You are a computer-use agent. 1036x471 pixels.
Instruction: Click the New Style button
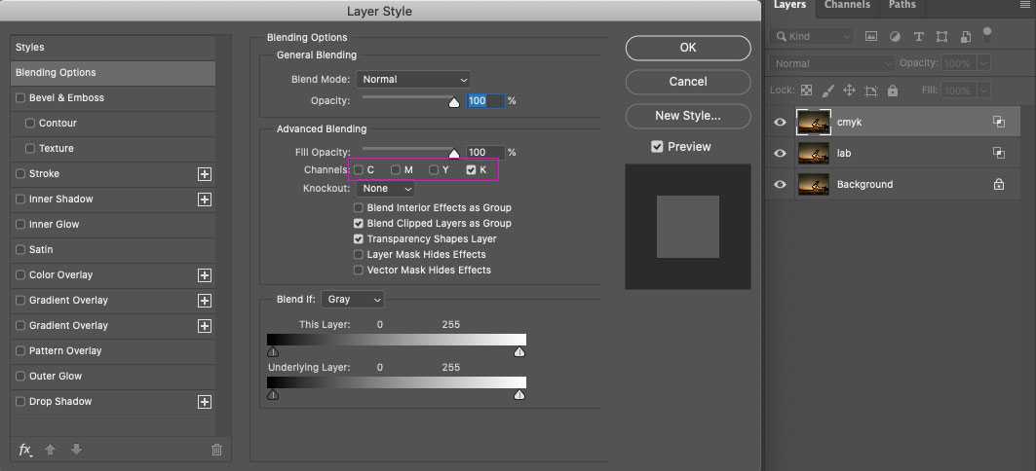pyautogui.click(x=687, y=116)
